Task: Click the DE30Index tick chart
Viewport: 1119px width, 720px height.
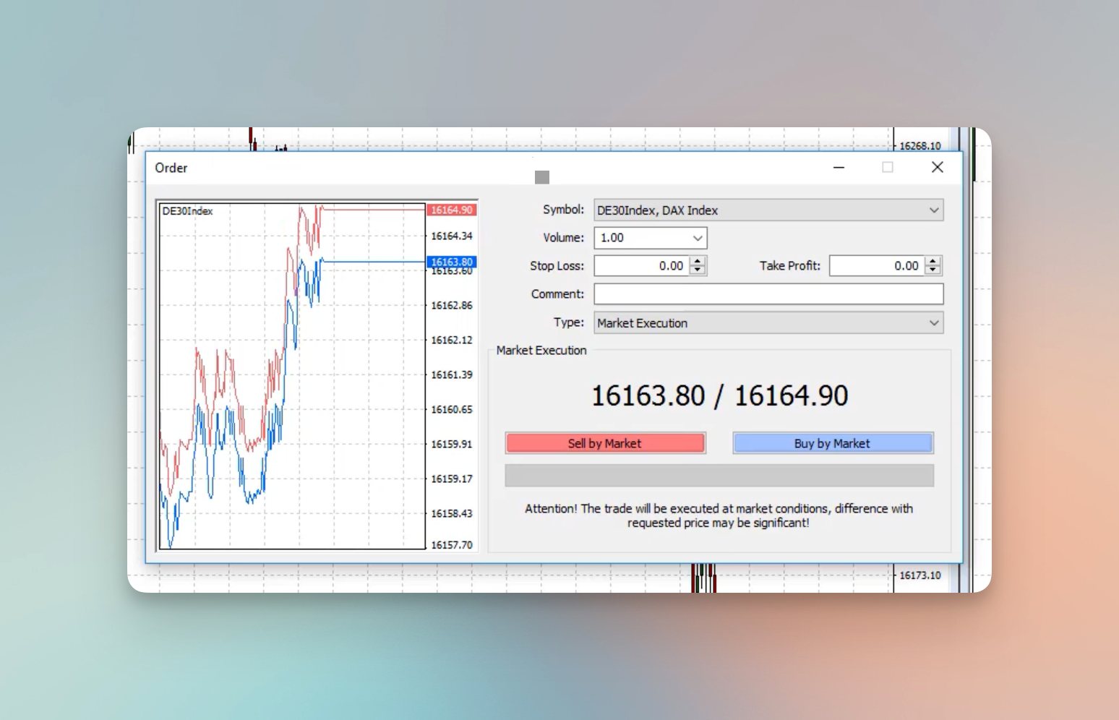Action: pyautogui.click(x=292, y=376)
